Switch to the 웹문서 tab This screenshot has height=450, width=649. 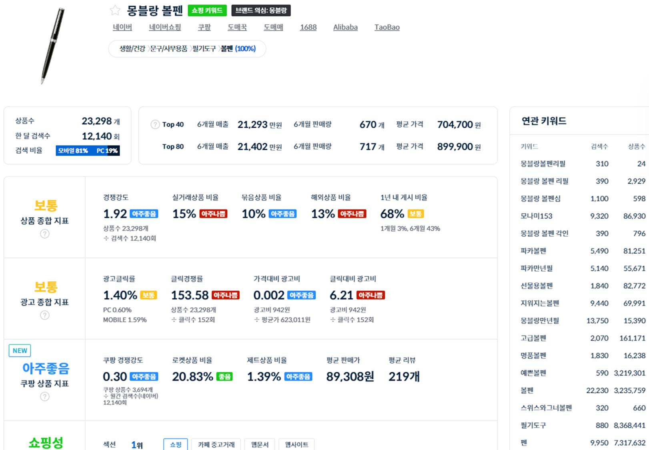[260, 444]
